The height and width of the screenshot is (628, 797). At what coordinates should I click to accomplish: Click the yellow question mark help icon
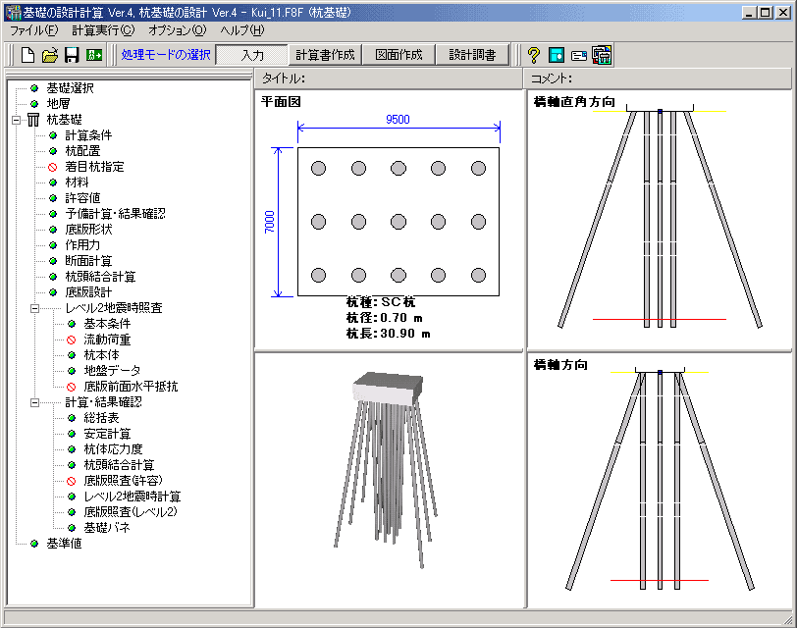tap(534, 55)
